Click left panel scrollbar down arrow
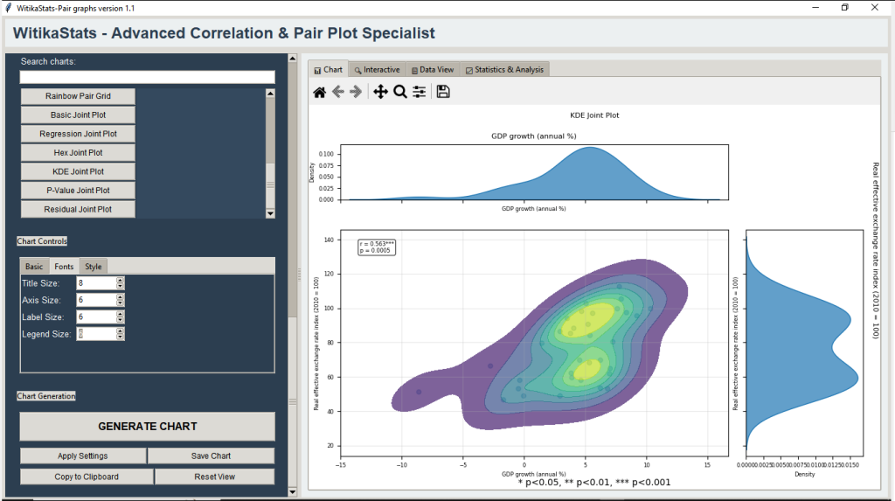The image size is (895, 501). [x=292, y=492]
